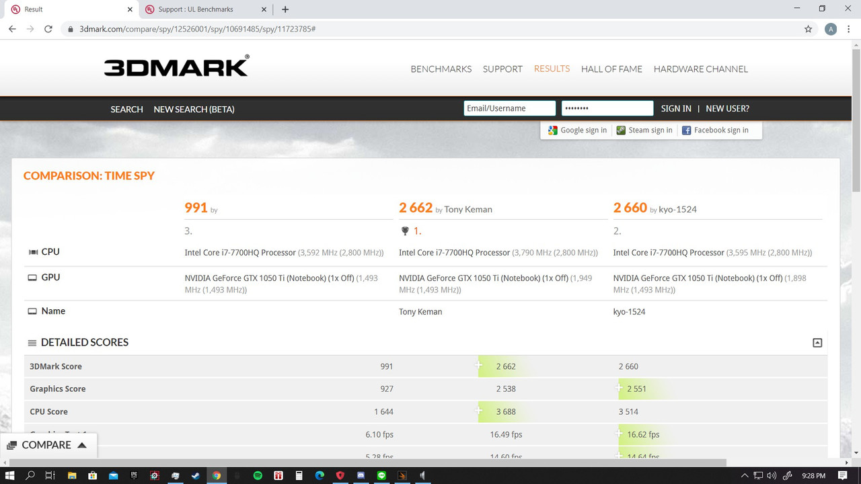861x484 pixels.
Task: Go back with the browser back arrow
Action: (12, 29)
